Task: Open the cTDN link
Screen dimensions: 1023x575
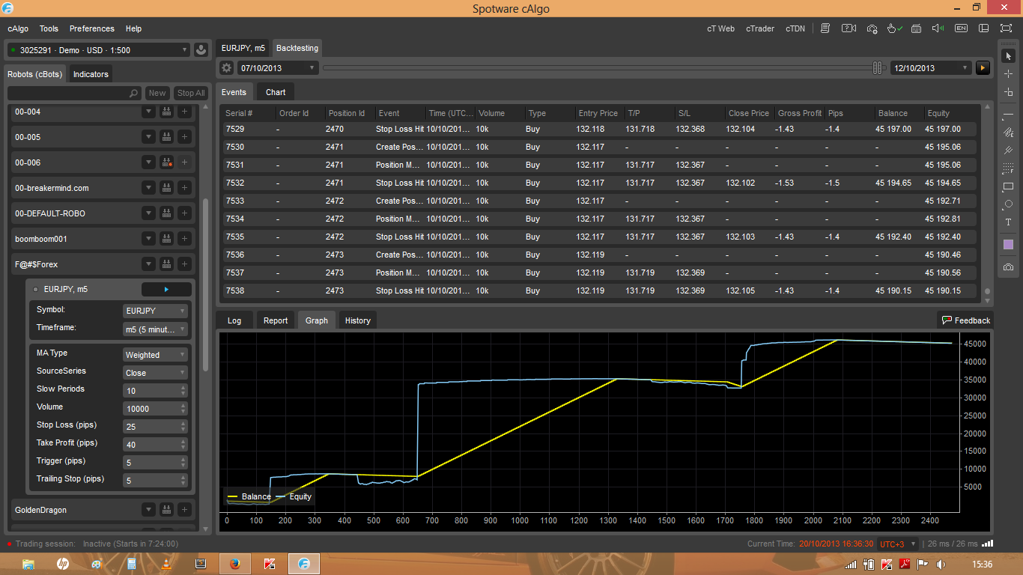Action: tap(795, 28)
